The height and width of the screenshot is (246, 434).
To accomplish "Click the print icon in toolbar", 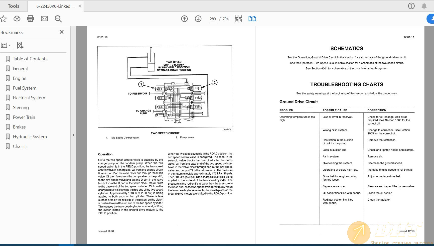I will click(x=30, y=19).
